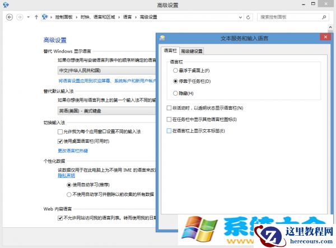Select 控制面板 breadcrumb in address bar
Viewport: 336px width, 248px height.
[64, 17]
